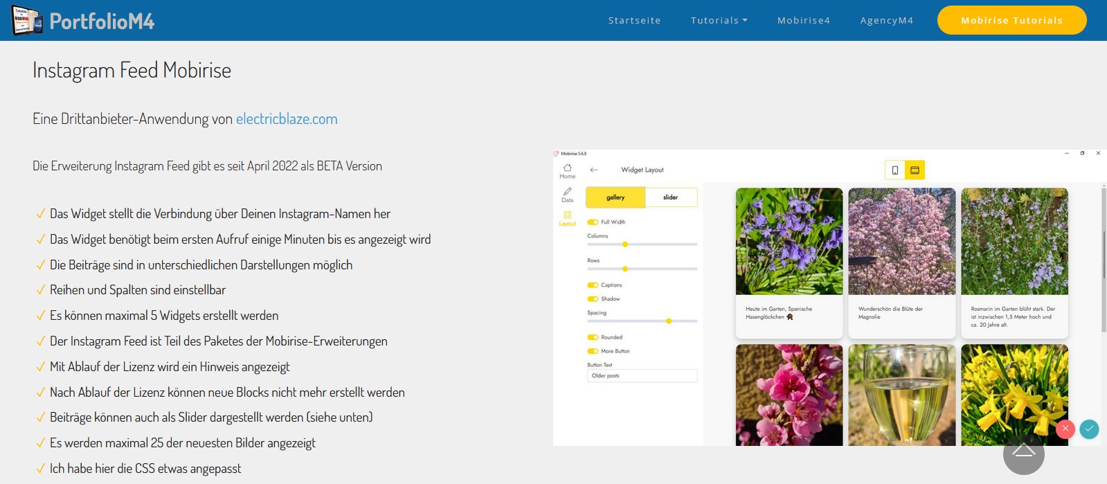Click the scroll-to-top arrow button
Screen dimensions: 1107x484
1023,453
